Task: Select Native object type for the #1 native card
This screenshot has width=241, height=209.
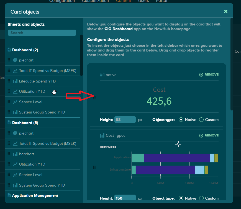Action: point(181,120)
